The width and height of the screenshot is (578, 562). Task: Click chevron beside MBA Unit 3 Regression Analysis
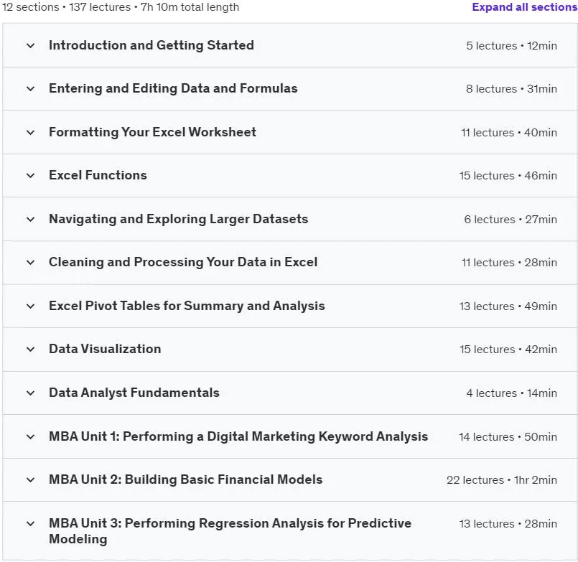coord(31,523)
